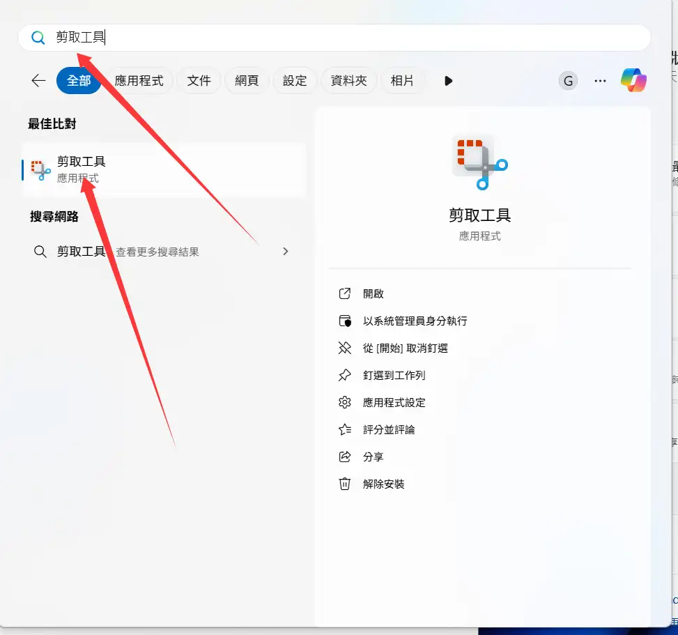This screenshot has width=678, height=635.
Task: Go back using the left arrow
Action: (38, 80)
